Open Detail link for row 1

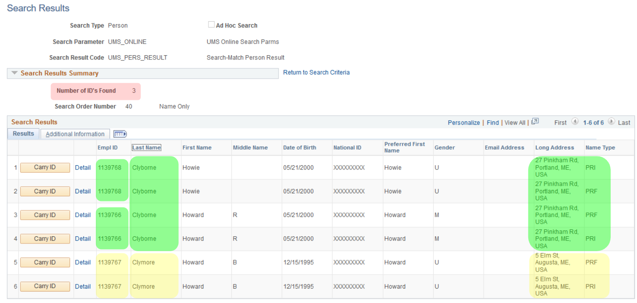click(83, 167)
